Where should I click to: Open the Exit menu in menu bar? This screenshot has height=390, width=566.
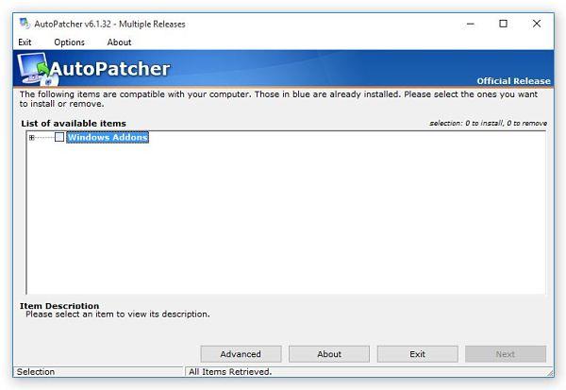(x=25, y=42)
